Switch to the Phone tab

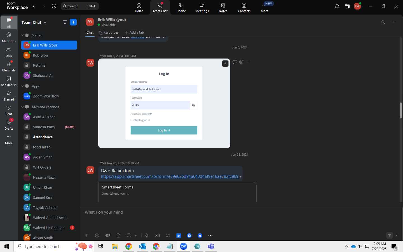tap(181, 8)
